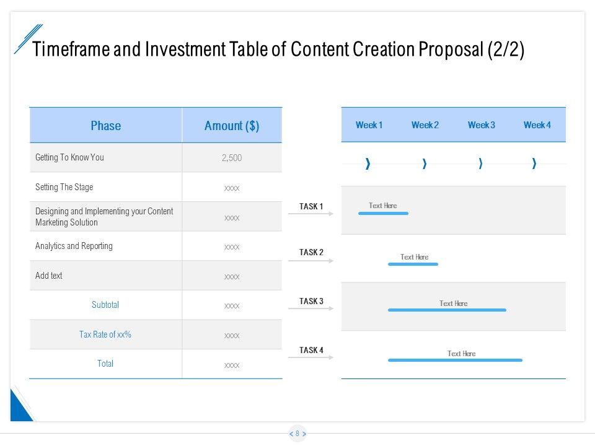Click the chevron marker under Week 1
Viewport: 595px width, 446px height.
click(x=368, y=164)
